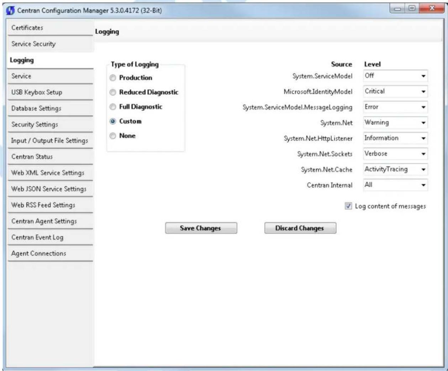Open the Certificates tab

50,28
